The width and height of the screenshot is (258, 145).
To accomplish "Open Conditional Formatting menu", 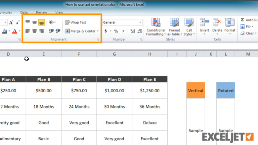I will pos(156,27).
